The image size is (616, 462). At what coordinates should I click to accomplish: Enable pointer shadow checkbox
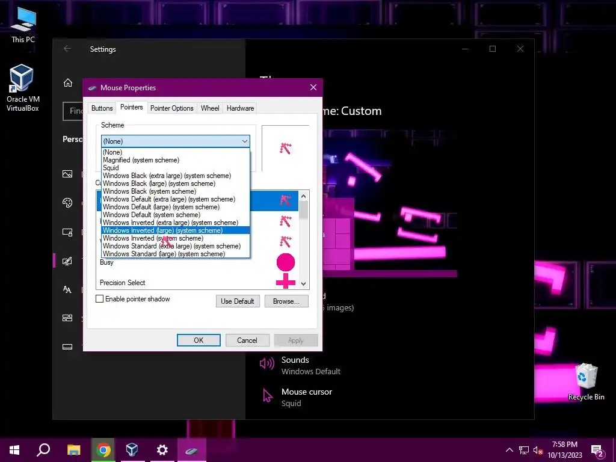(99, 299)
